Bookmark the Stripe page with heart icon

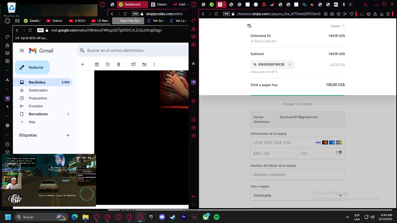click(x=351, y=14)
